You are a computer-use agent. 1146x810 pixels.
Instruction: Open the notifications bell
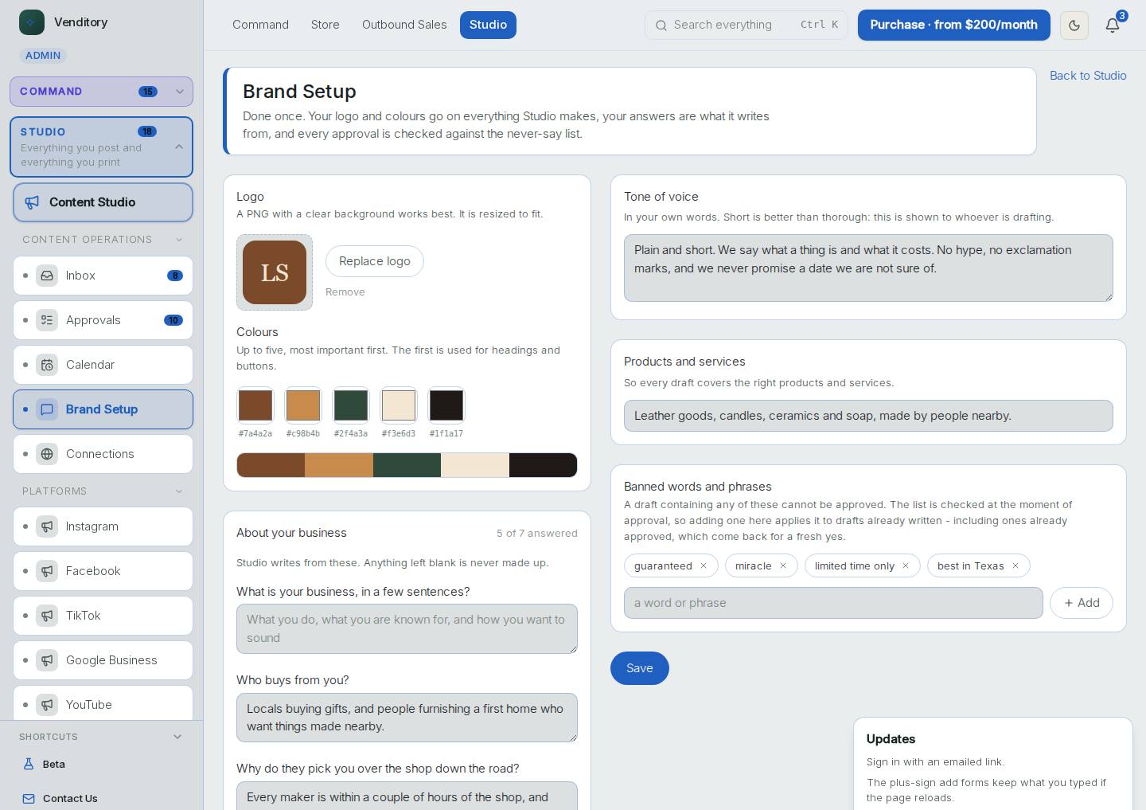point(1113,25)
